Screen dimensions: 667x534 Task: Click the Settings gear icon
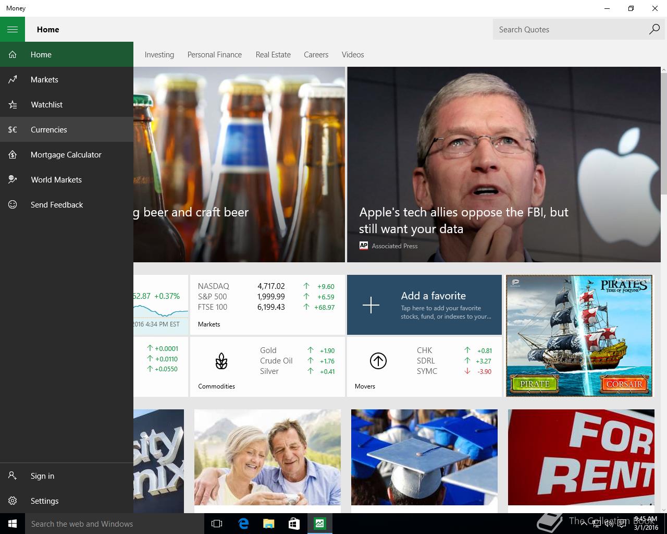(x=13, y=501)
